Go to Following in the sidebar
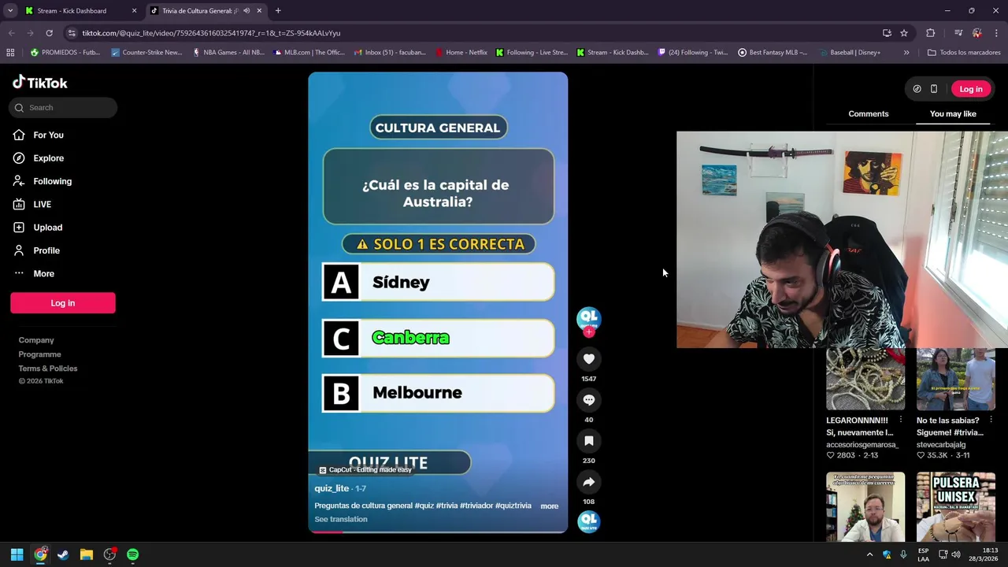1008x567 pixels. pyautogui.click(x=52, y=181)
